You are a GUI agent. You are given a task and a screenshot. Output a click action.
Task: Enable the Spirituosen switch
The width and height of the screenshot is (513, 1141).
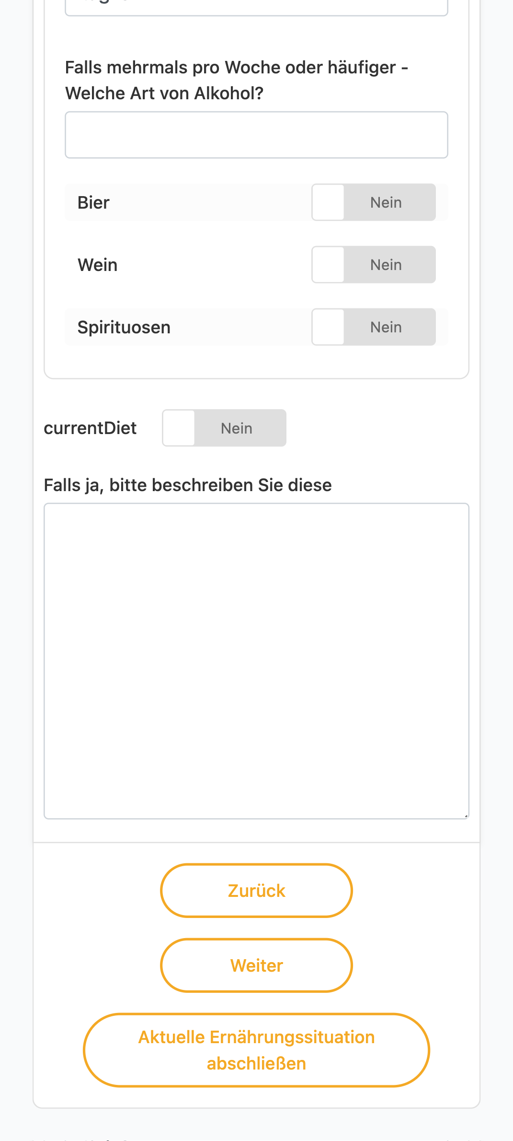tap(374, 327)
